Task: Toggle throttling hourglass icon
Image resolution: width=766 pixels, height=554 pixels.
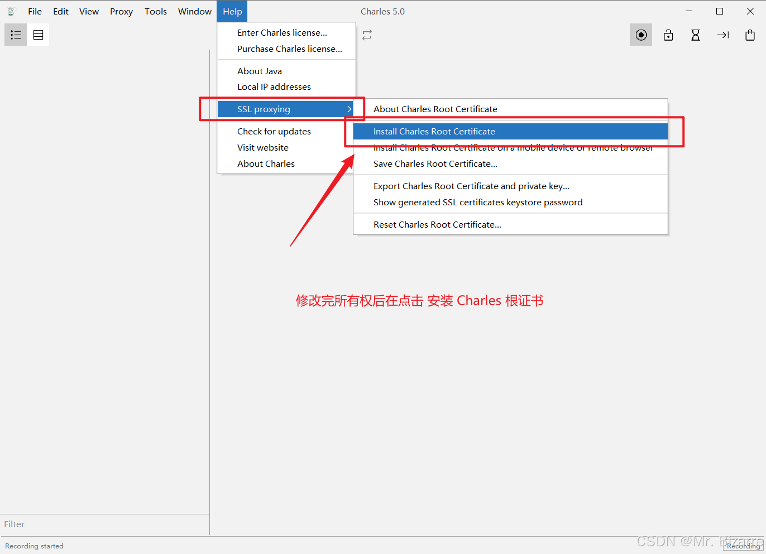Action: click(696, 35)
